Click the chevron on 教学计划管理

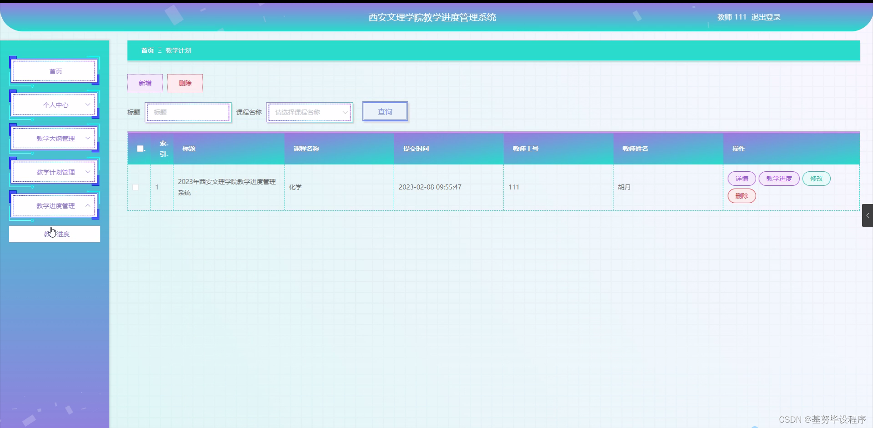(88, 172)
